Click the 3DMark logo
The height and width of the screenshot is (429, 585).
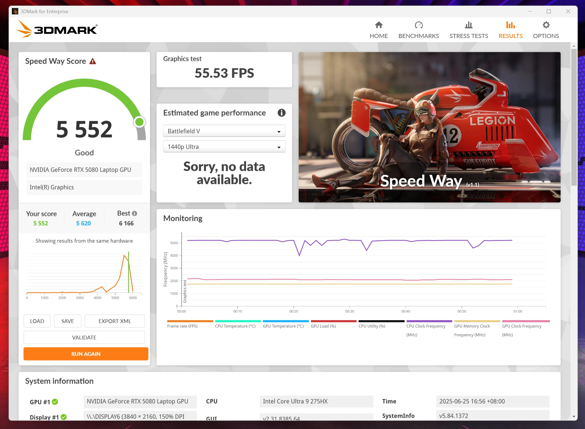[x=57, y=29]
